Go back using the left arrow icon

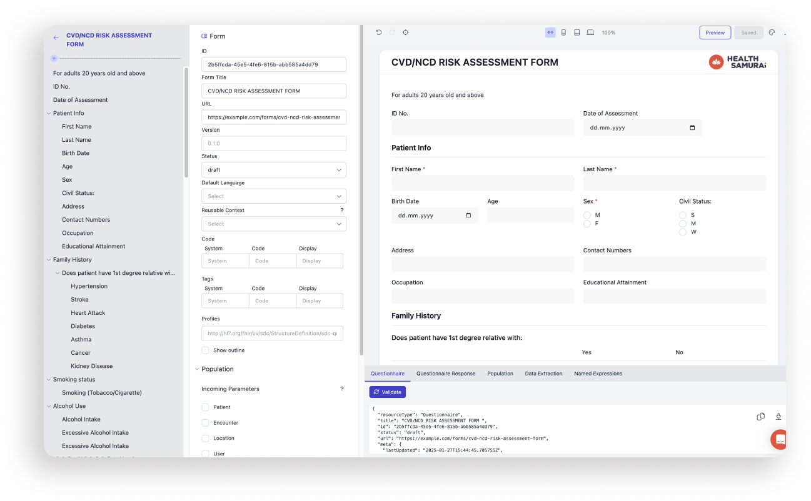coord(56,37)
